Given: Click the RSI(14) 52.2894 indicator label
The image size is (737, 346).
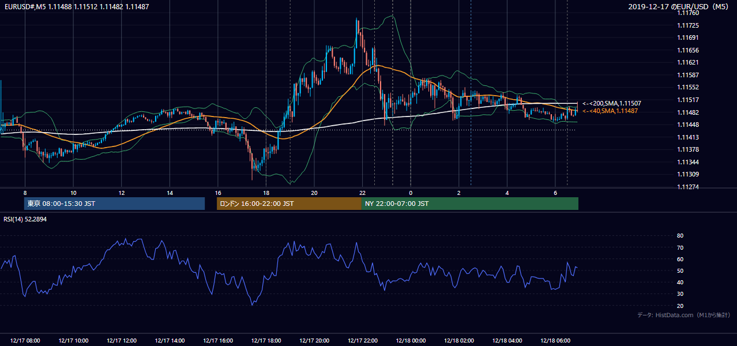Looking at the screenshot, I should point(24,219).
